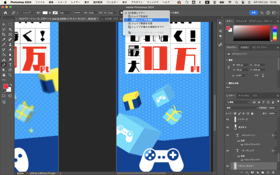Toggle visibility of 長方形 3 layer
The image size is (280, 175).
[227, 127]
